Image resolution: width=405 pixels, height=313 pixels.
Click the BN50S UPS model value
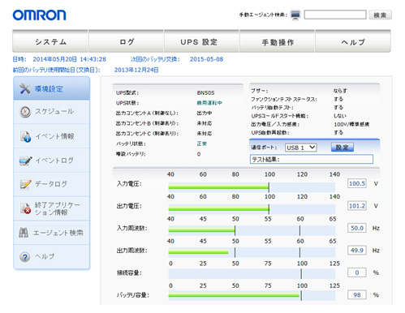point(205,92)
